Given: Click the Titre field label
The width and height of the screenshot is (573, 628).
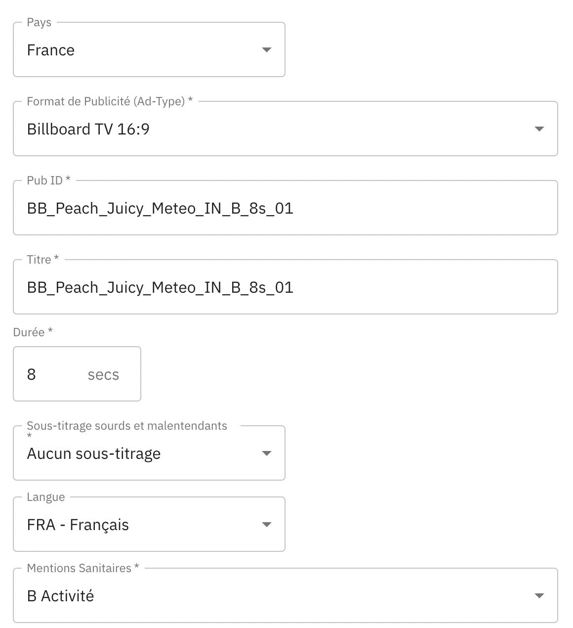Looking at the screenshot, I should pos(39,260).
